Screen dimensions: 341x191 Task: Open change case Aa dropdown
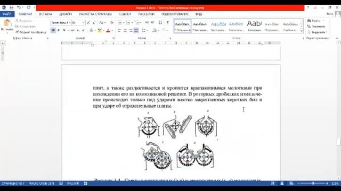pyautogui.click(x=102, y=22)
